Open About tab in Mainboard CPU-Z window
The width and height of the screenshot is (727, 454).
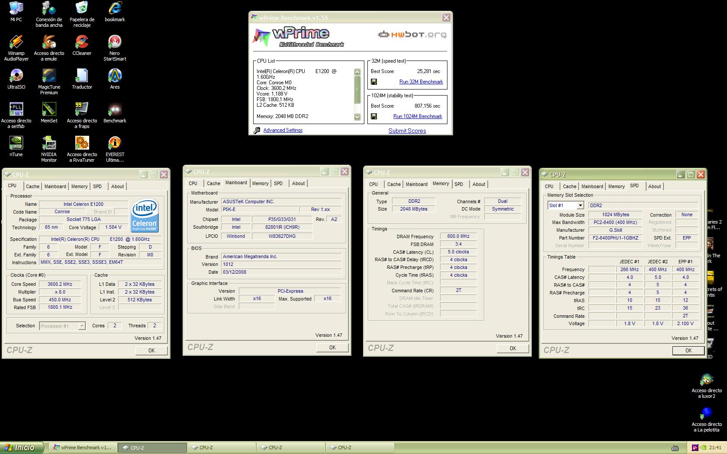coord(298,183)
